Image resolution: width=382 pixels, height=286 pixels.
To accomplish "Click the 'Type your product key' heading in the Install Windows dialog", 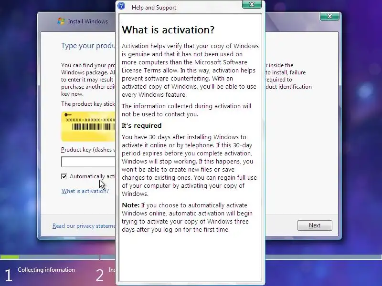I will pyautogui.click(x=88, y=45).
